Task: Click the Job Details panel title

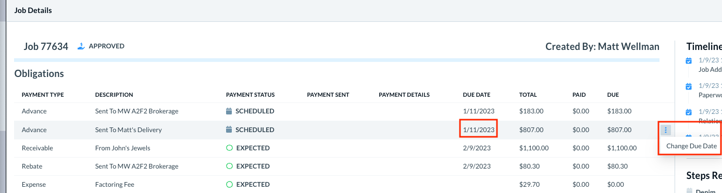Action: coord(33,10)
